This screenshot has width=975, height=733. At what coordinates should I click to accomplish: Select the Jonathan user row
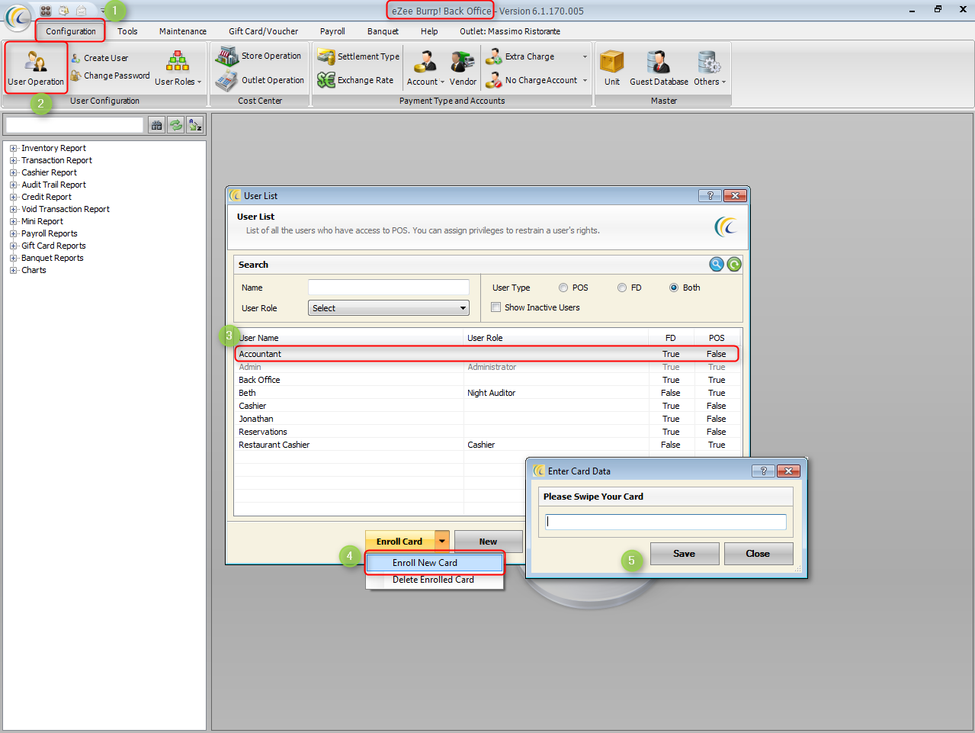(486, 419)
